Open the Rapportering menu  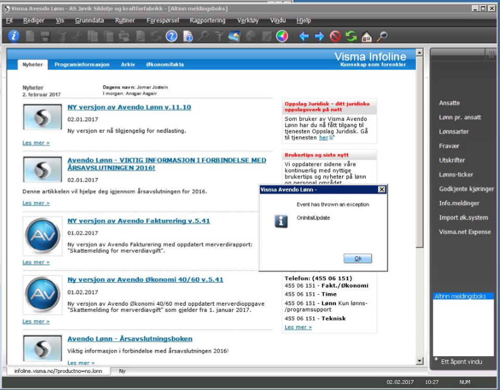coord(207,20)
